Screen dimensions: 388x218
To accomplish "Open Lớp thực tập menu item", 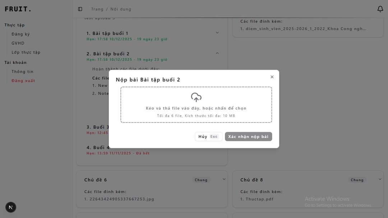I will click(26, 52).
